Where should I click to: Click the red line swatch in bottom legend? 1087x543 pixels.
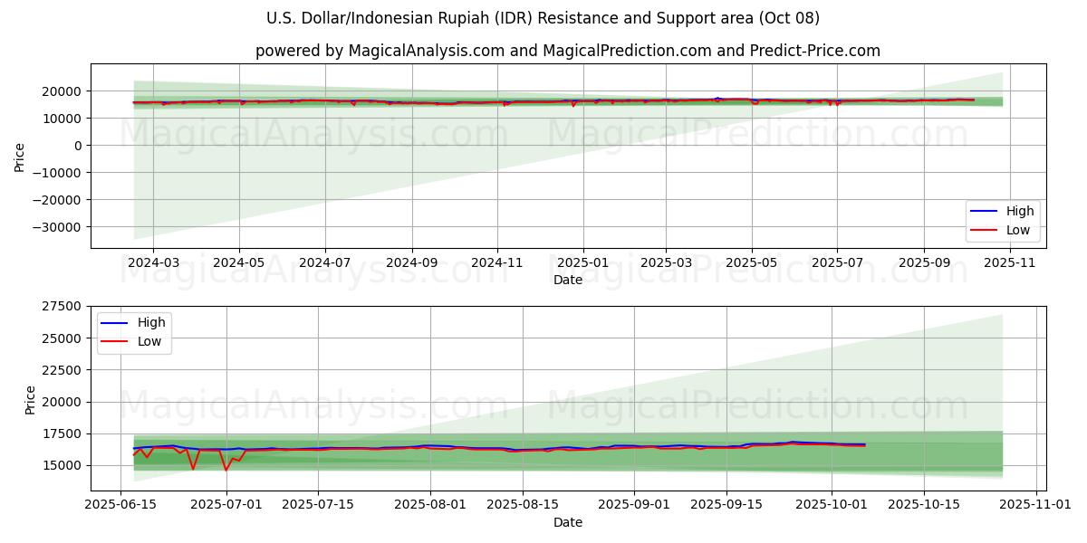(x=115, y=340)
